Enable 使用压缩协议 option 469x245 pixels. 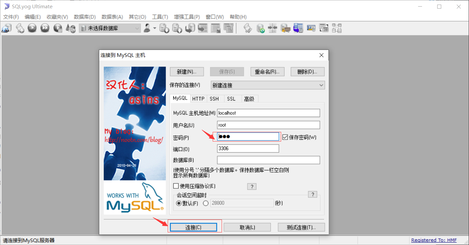click(176, 186)
